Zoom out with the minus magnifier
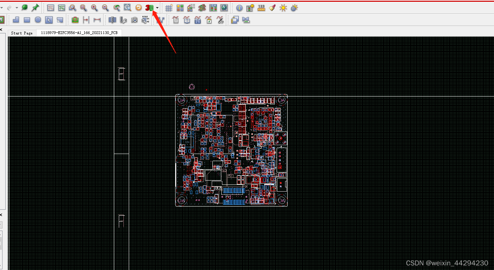The width and height of the screenshot is (494, 270). click(x=105, y=7)
